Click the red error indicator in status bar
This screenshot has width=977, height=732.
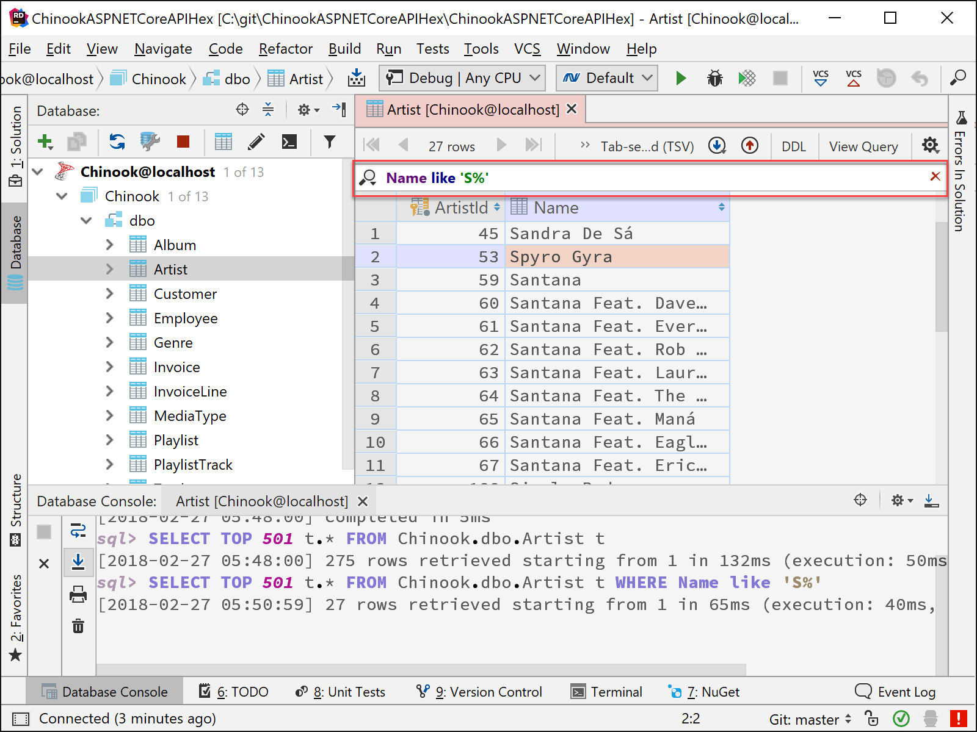959,719
